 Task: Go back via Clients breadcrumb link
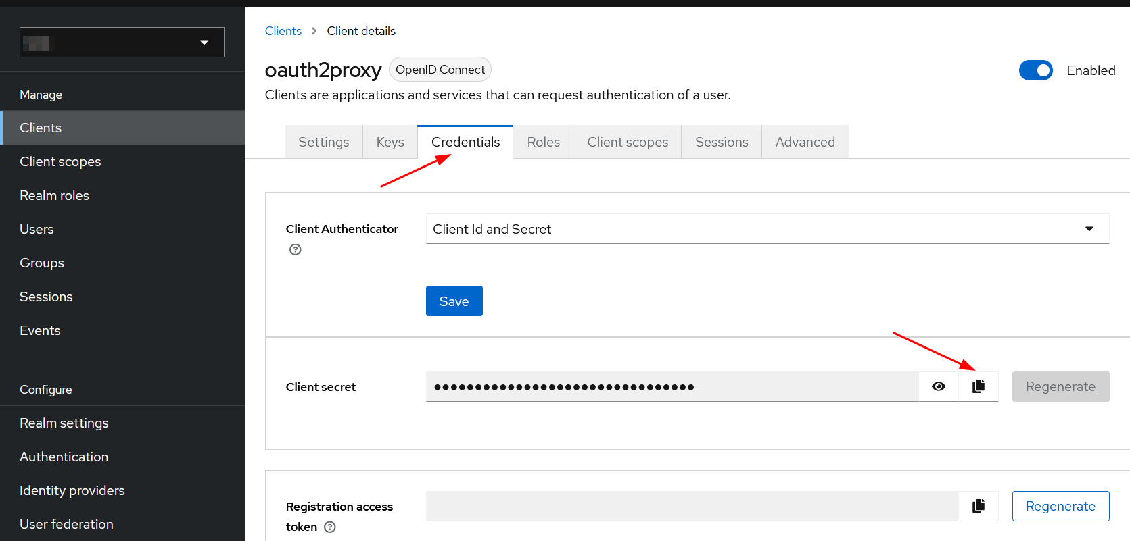point(283,31)
